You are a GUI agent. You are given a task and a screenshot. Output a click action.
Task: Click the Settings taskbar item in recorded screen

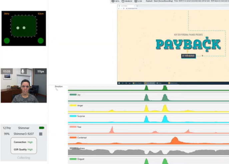(159, 83)
